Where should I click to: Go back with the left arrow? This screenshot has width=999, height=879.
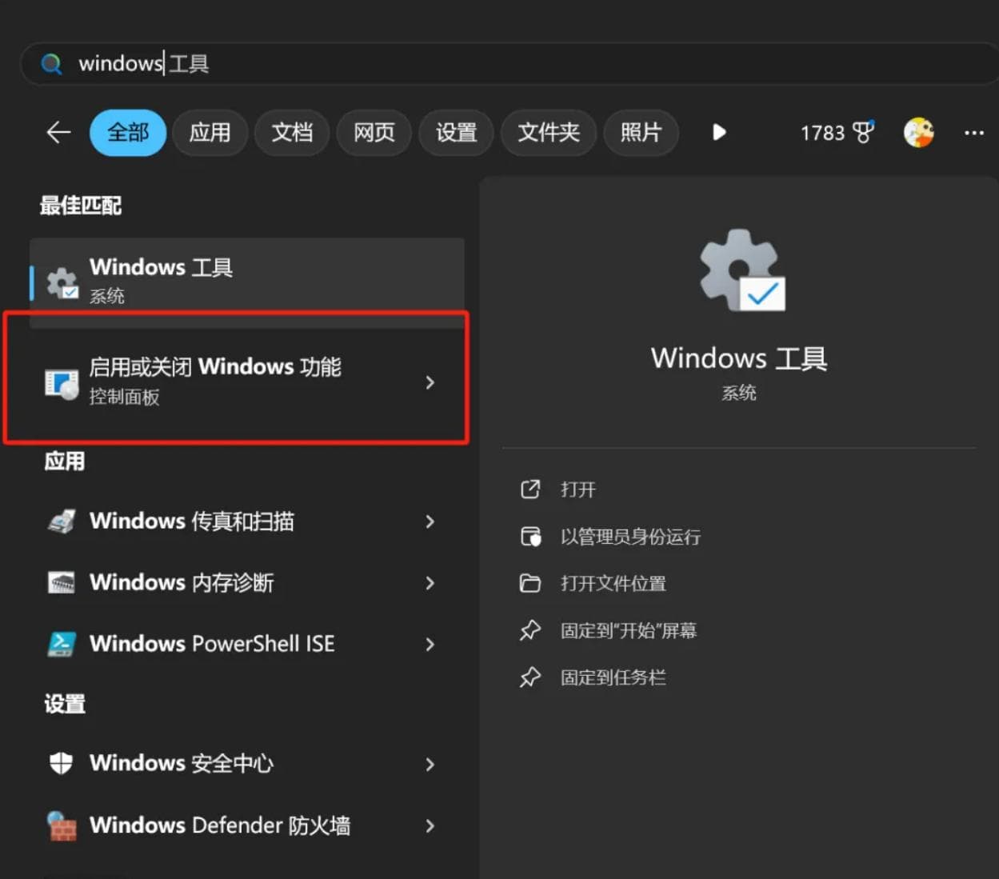59,132
